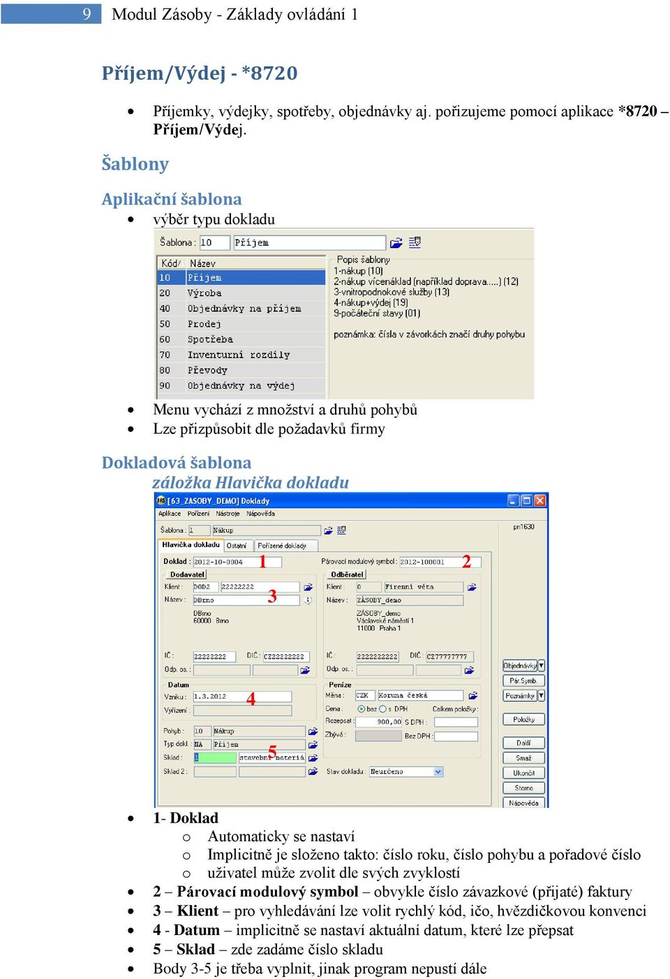
Task: Open Pohyb lookup folder icon
Action: click(313, 732)
